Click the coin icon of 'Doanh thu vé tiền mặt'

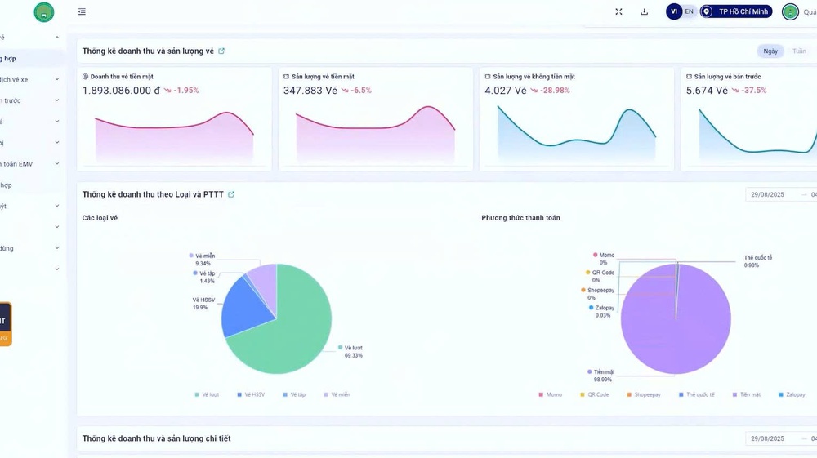coord(86,77)
